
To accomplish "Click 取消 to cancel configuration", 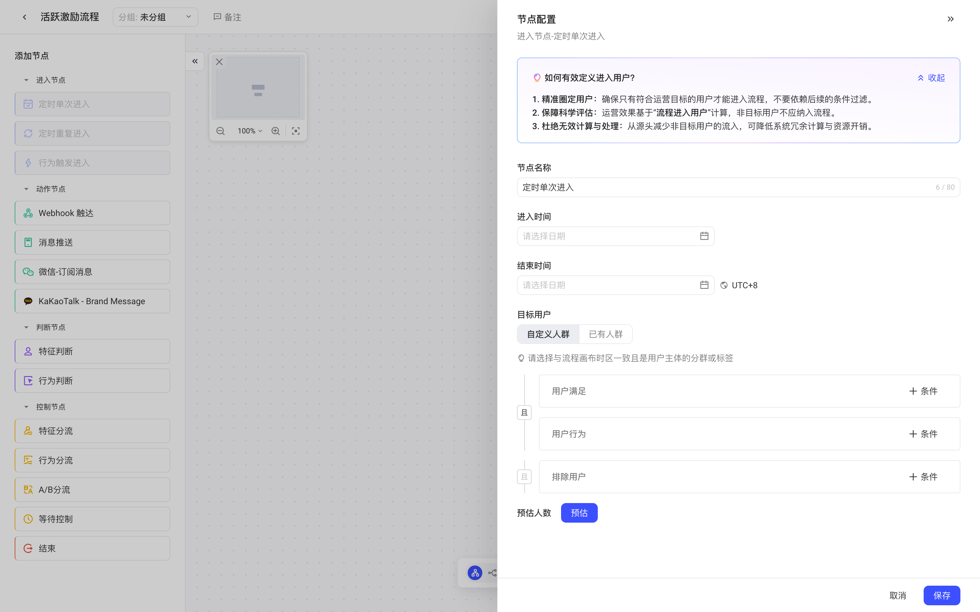I will click(x=898, y=595).
